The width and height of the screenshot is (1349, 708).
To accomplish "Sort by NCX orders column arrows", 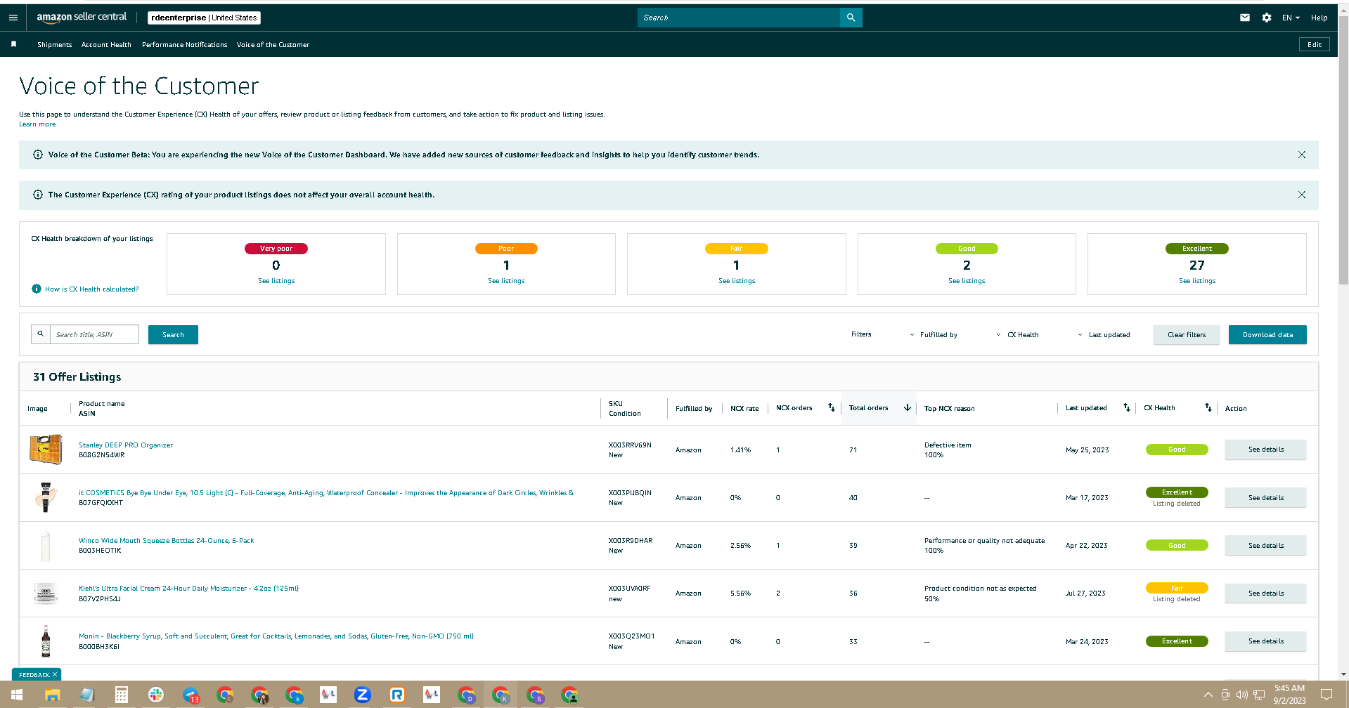I will [831, 407].
